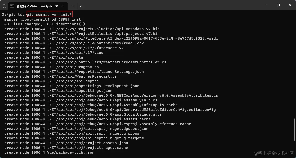Image resolution: width=296 pixels, height=158 pixels.
Task: Click the WeatherForecastController.cs line
Action: [85, 62]
